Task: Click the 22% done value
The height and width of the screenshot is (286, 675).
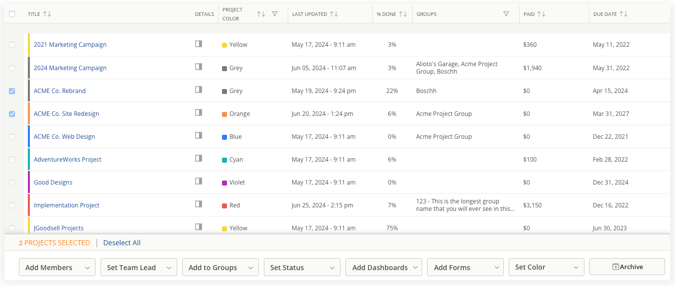Action: pos(392,91)
